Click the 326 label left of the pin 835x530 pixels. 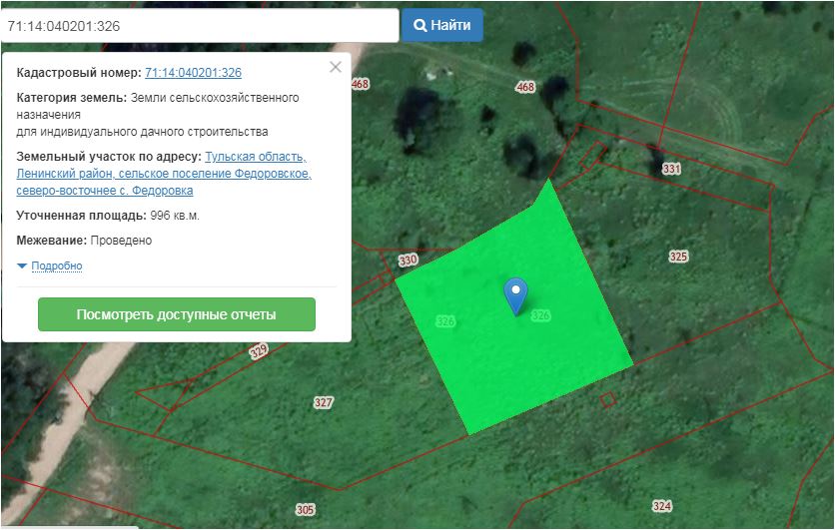[445, 321]
